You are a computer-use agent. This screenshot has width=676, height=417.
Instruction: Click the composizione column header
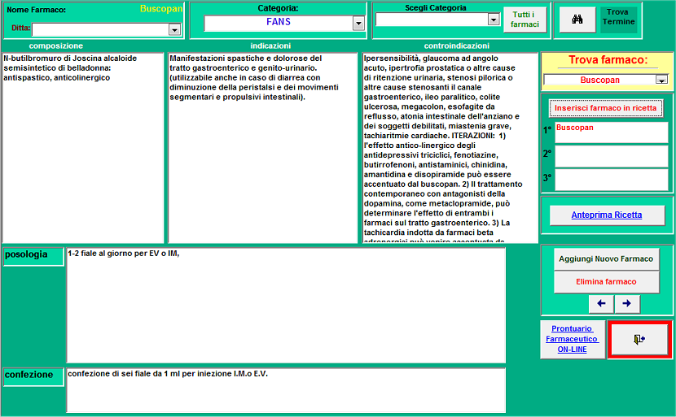[56, 46]
